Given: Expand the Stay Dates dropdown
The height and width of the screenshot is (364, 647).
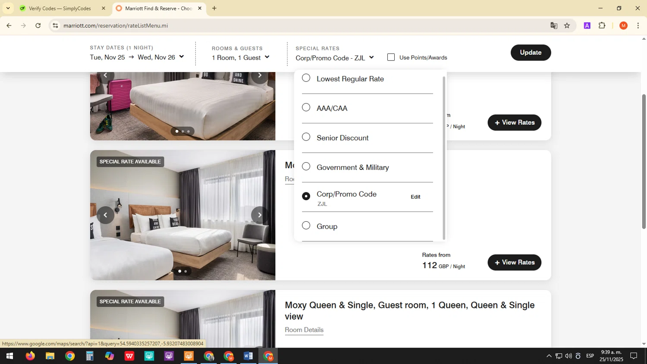Looking at the screenshot, I should point(137,57).
